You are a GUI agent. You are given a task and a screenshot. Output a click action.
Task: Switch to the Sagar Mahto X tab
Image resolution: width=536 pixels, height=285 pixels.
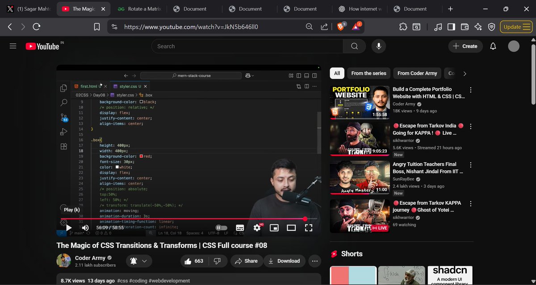click(29, 8)
